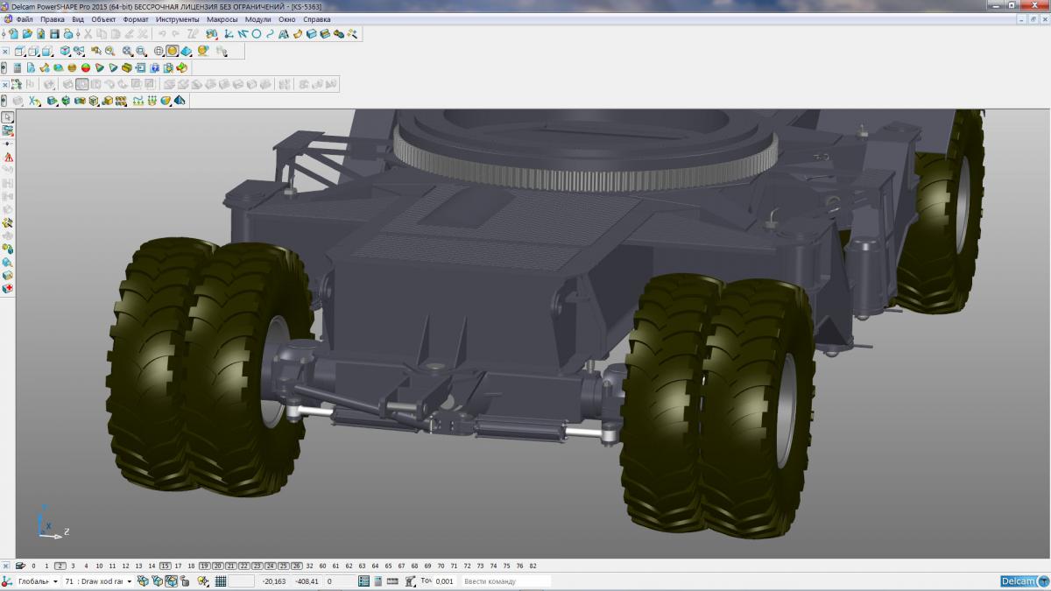Toggle level 23 visibility
The height and width of the screenshot is (591, 1051).
click(257, 566)
